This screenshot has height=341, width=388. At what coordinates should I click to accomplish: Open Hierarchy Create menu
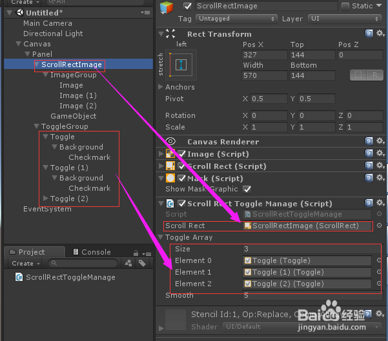pyautogui.click(x=25, y=2)
